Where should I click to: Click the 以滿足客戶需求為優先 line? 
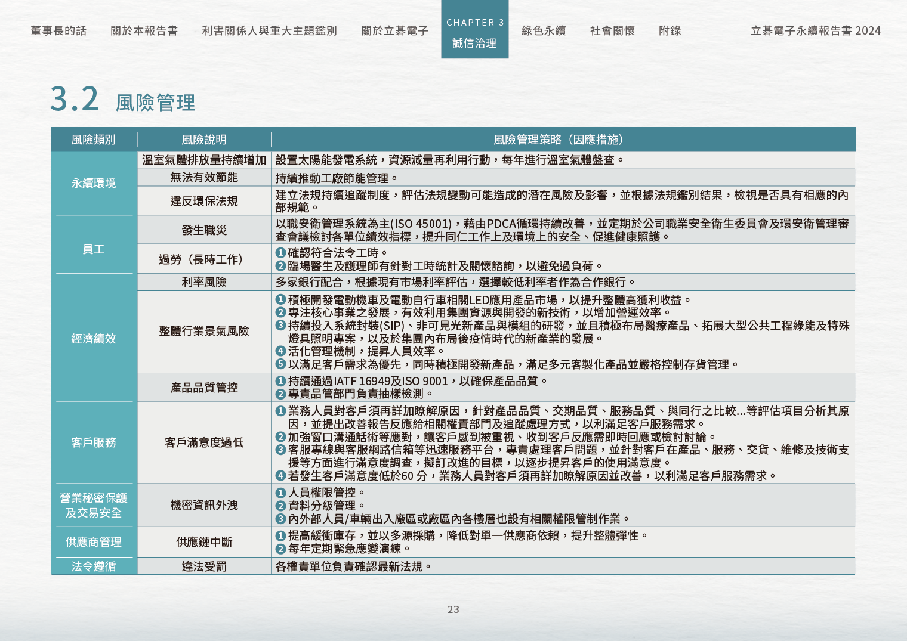[508, 364]
